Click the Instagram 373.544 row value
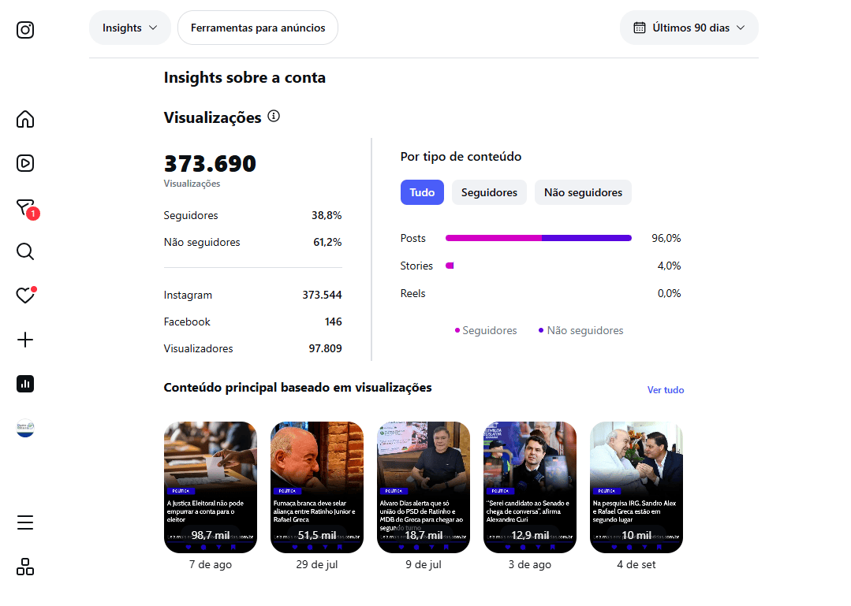The height and width of the screenshot is (606, 851). [x=322, y=295]
